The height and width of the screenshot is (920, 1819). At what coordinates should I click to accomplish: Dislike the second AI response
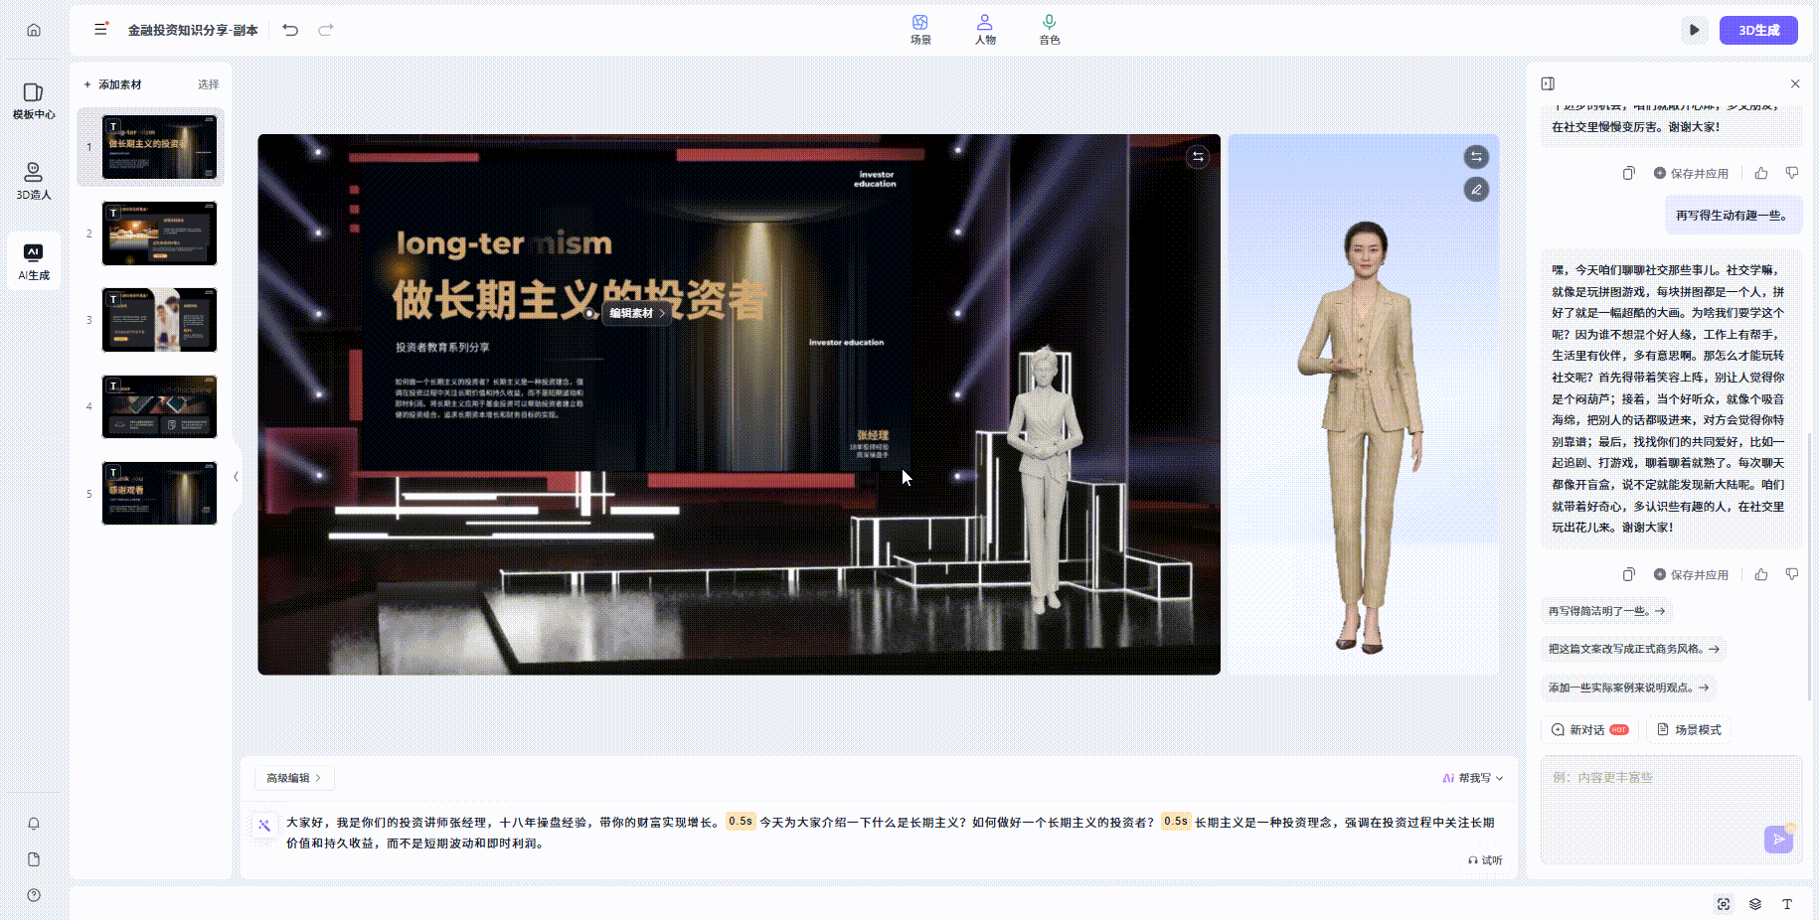pos(1792,574)
